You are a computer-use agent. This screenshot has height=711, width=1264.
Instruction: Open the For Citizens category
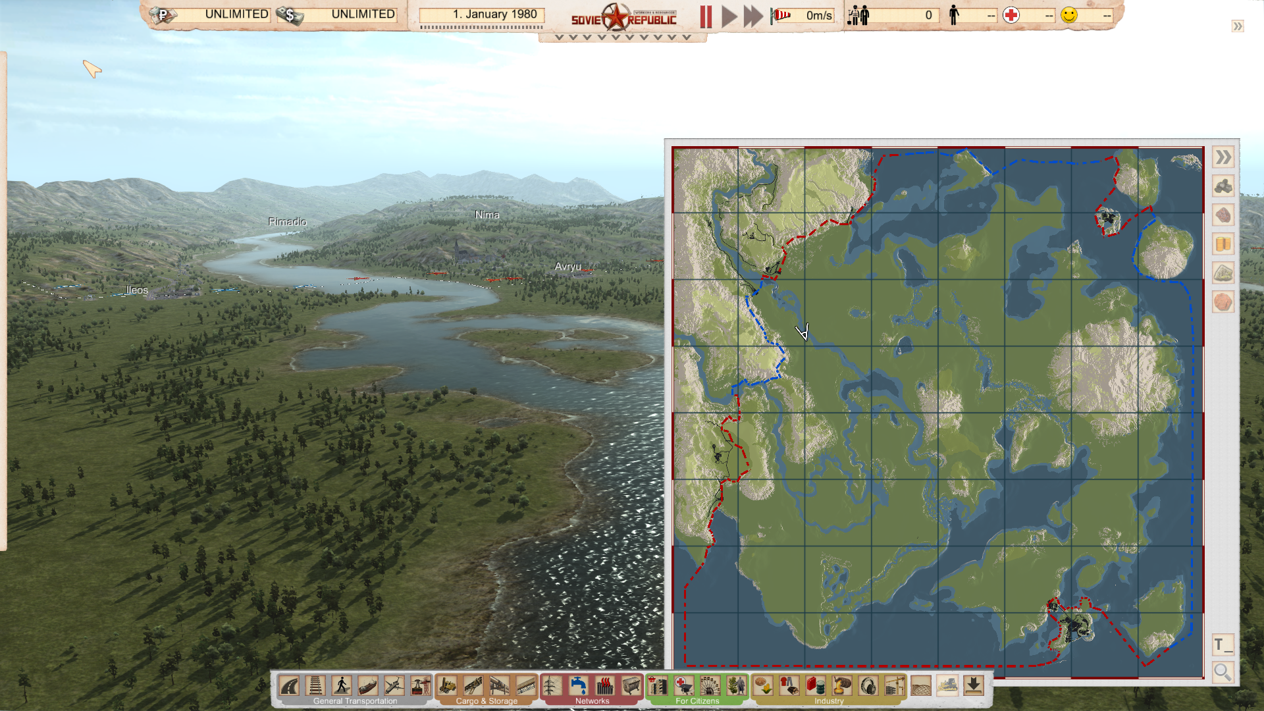tap(697, 701)
